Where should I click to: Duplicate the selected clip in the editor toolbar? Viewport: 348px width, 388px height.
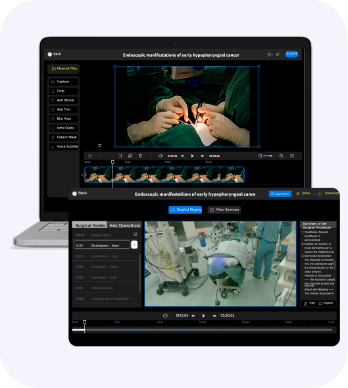pos(130,155)
